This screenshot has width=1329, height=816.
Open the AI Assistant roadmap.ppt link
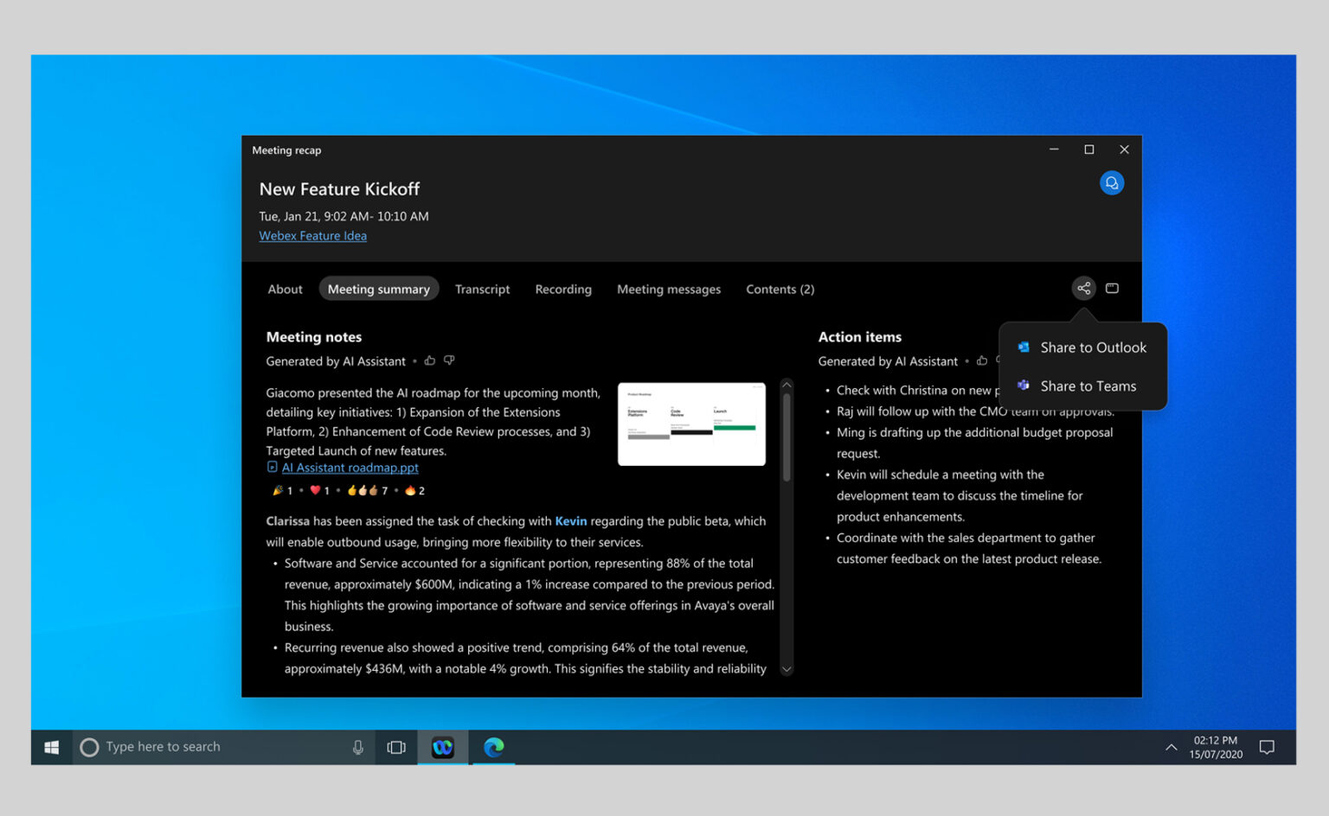(x=350, y=468)
